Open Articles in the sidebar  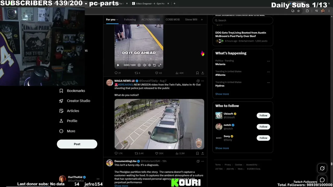[69, 111]
